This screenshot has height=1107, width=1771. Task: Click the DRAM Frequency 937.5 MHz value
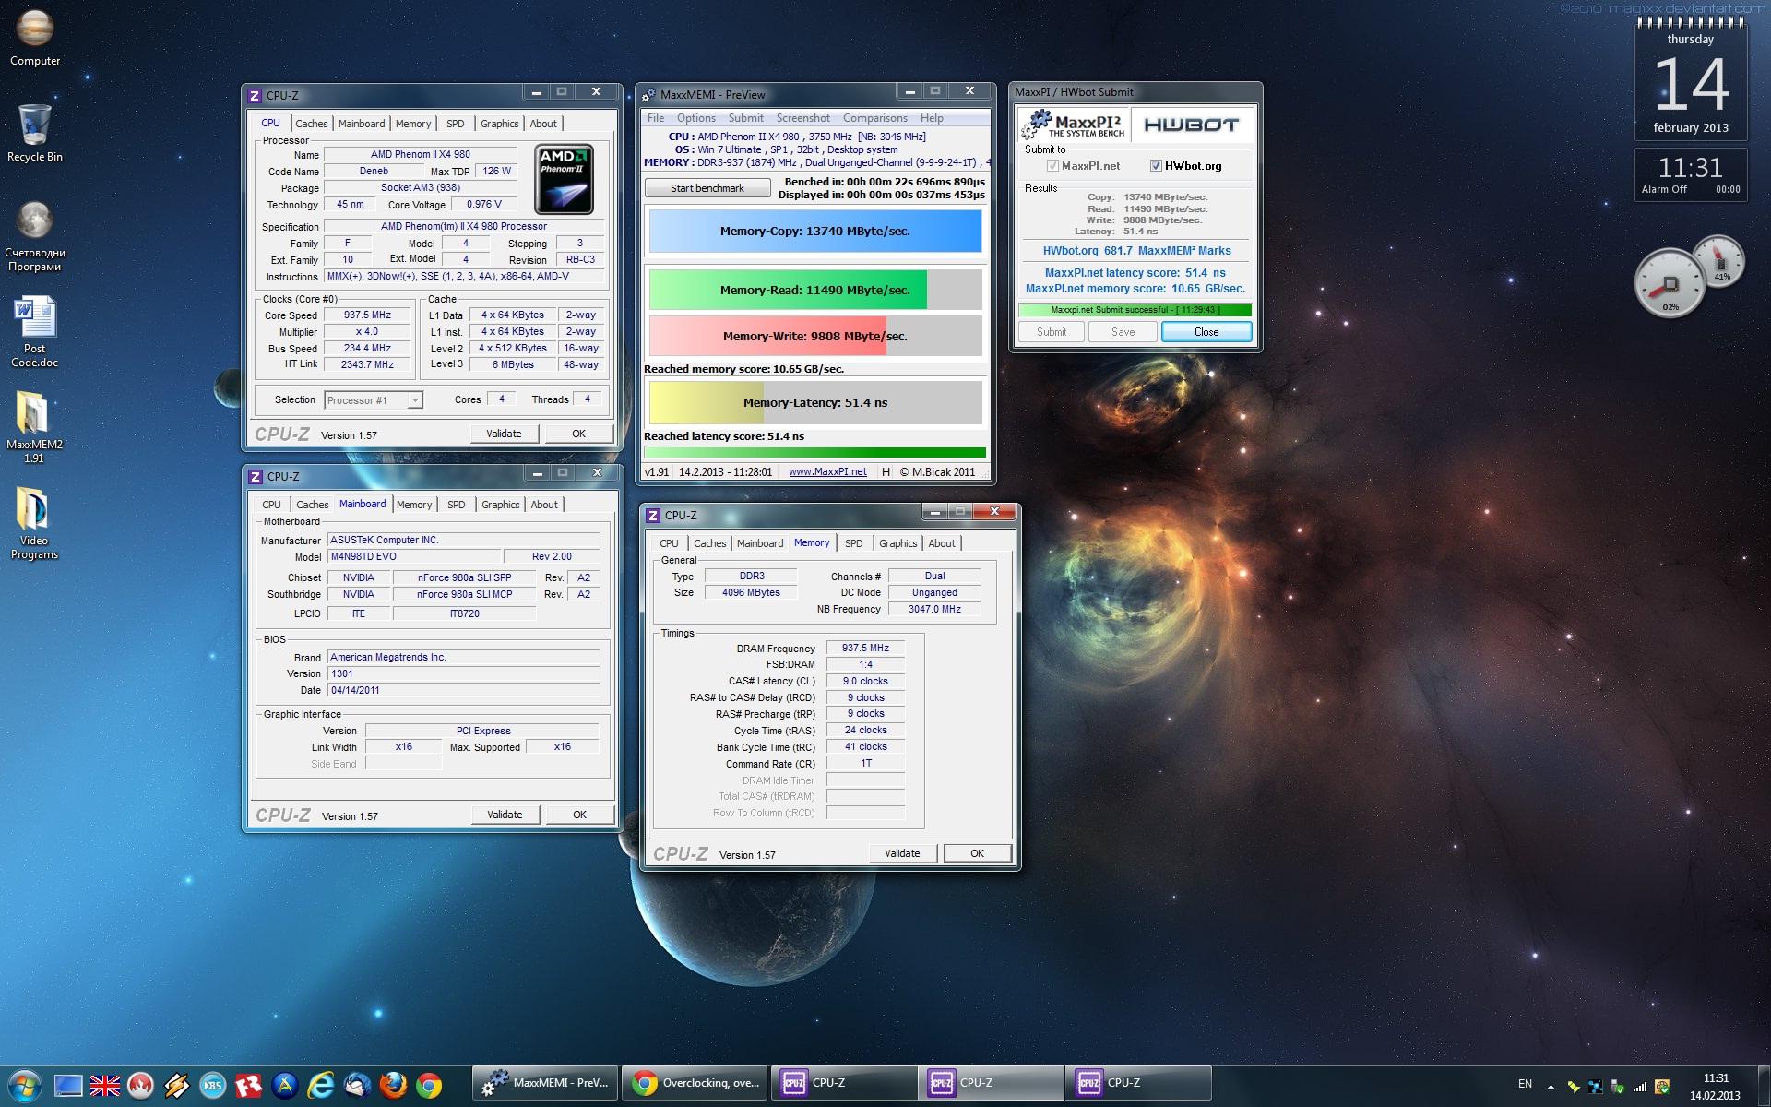click(x=865, y=649)
